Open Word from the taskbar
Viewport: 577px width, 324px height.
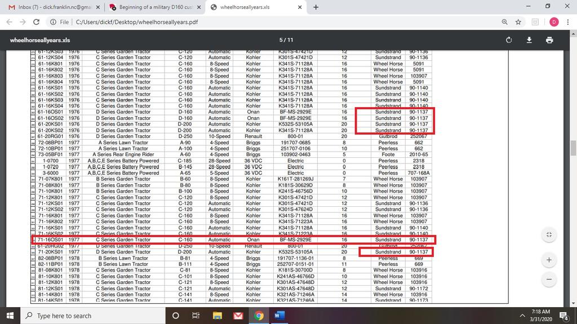coord(279,316)
